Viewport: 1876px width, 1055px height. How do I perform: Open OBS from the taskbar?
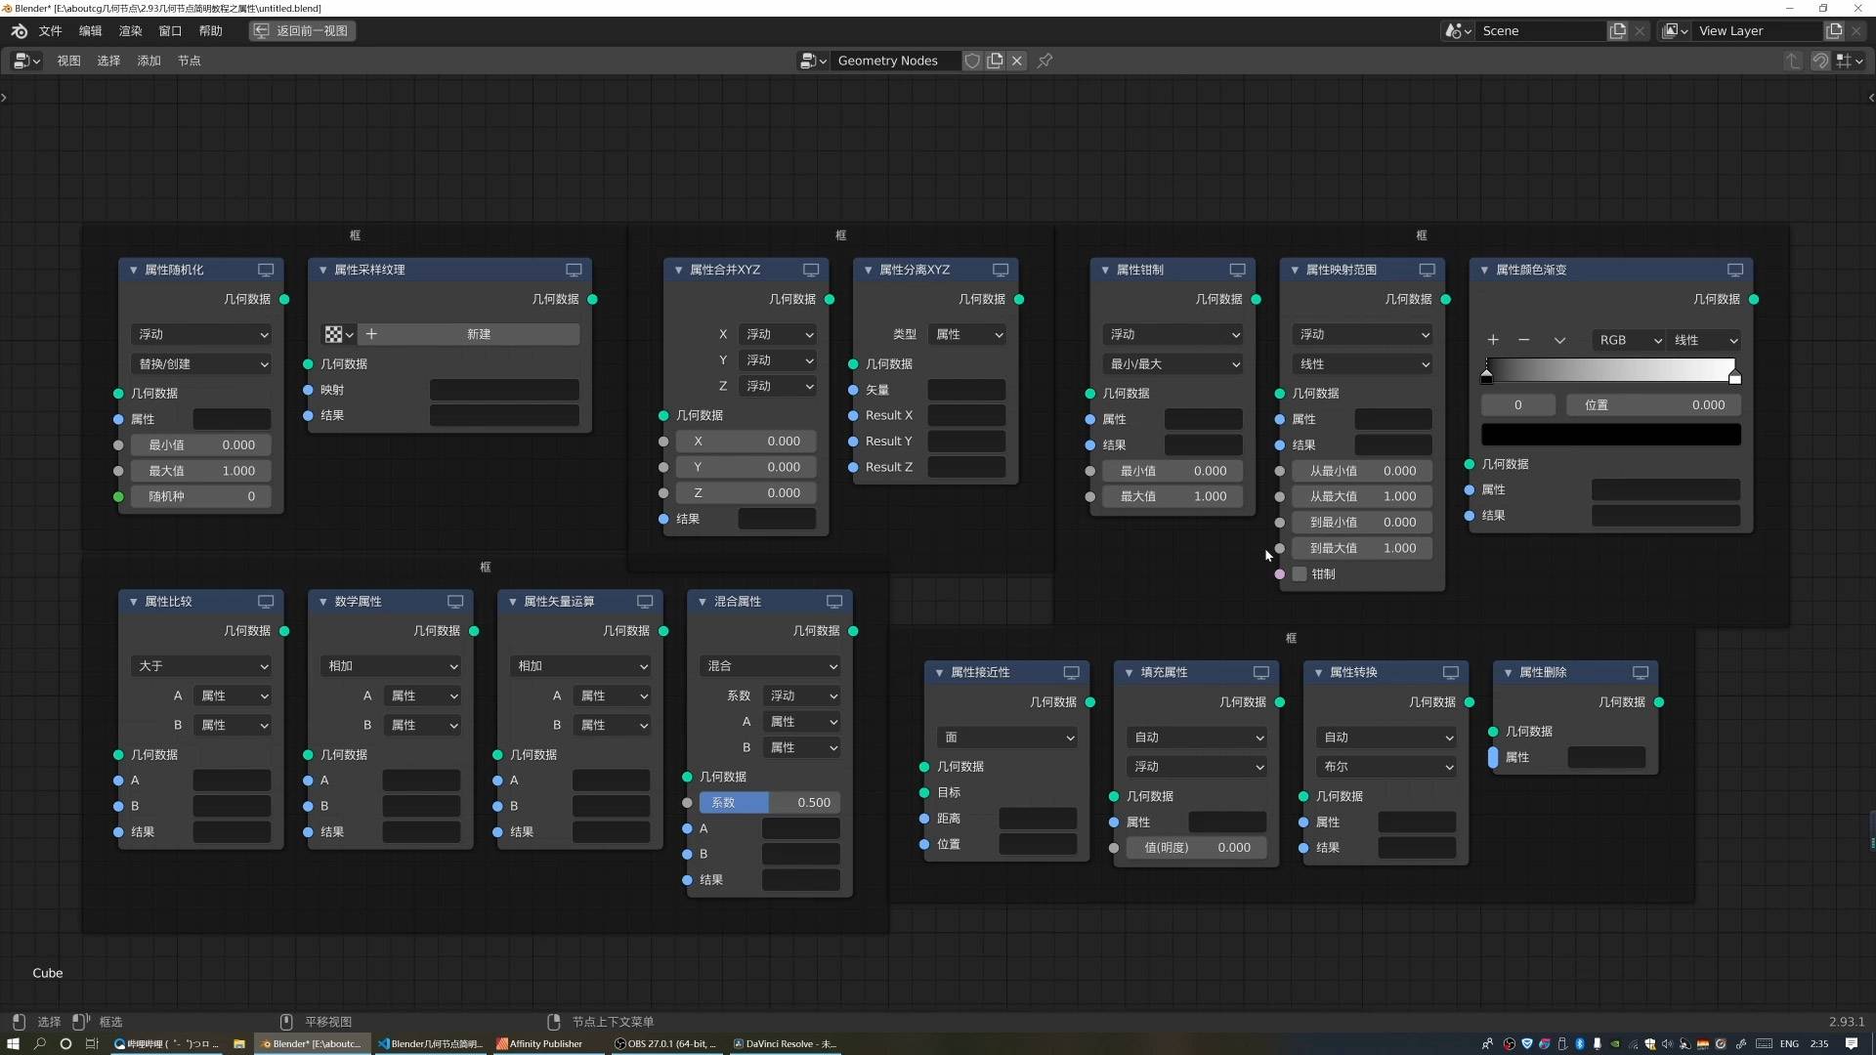pos(666,1043)
